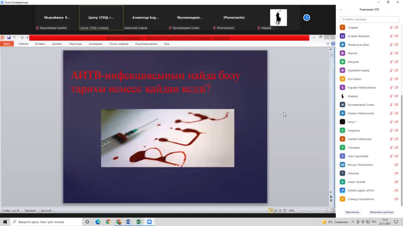This screenshot has width=403, height=226.
Task: Open Excel from the taskbar
Action: [x=139, y=222]
